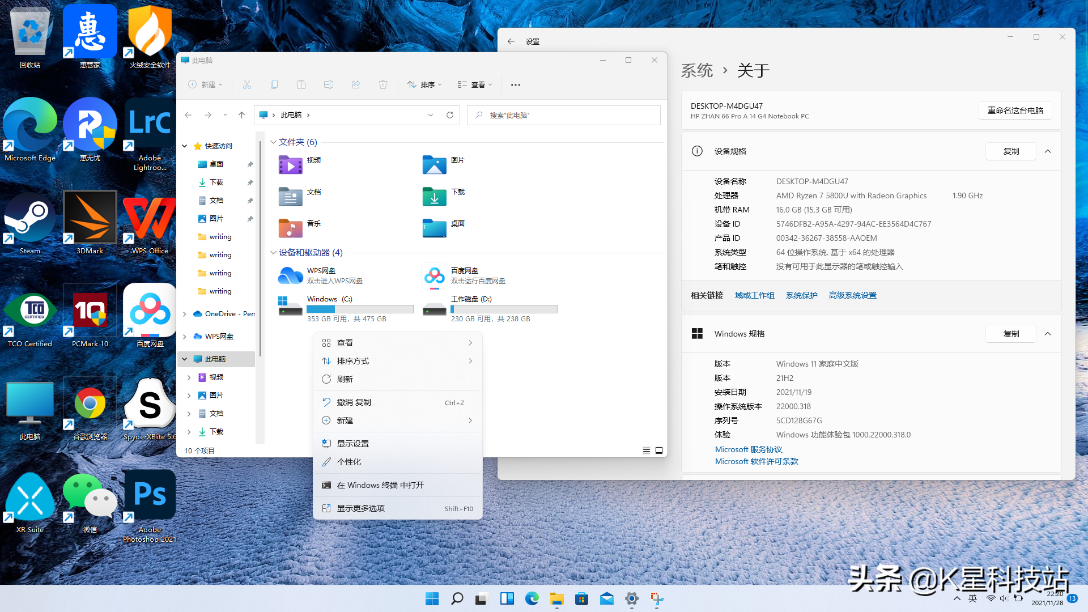Click the 重命名这台电脑 button

coord(1015,110)
